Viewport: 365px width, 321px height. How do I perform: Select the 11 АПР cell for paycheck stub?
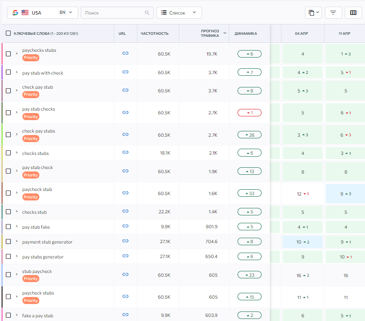[346, 193]
